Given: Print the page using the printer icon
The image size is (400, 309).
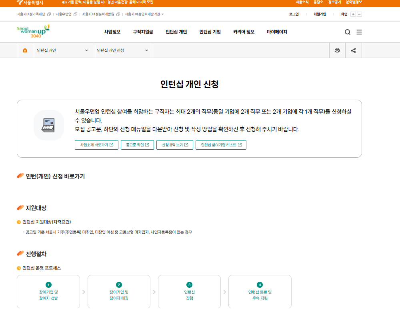Looking at the screenshot, I should [337, 50].
